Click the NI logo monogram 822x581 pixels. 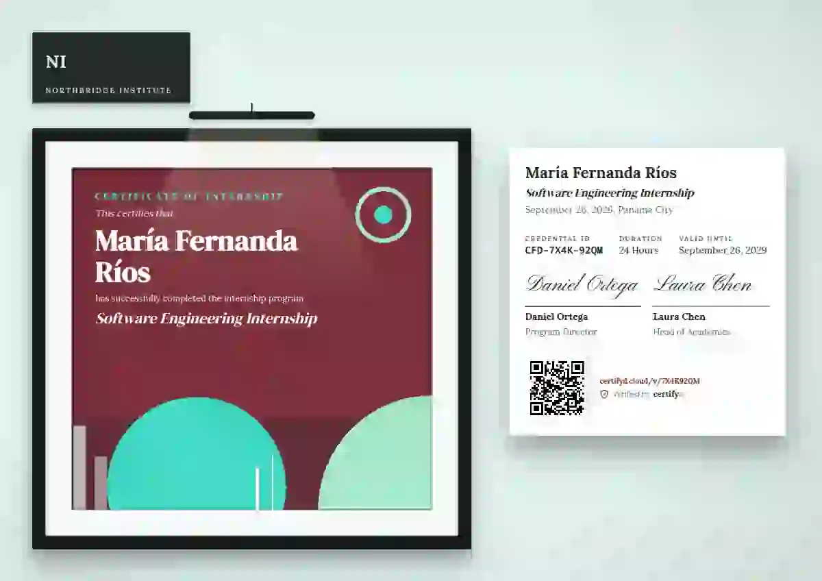pos(56,62)
